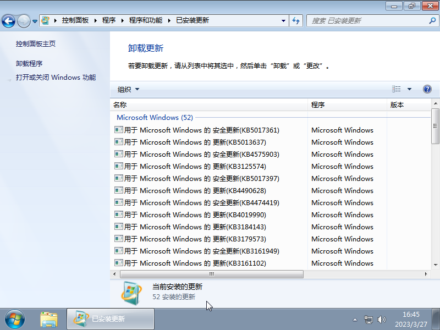This screenshot has width=440, height=330.
Task: Open the 卸载程序 sidebar link
Action: coord(31,63)
